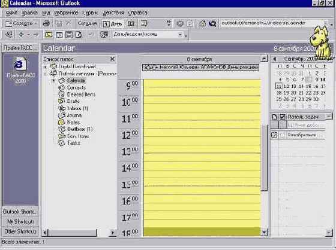Collapse the Outlook сегодня tree node
This screenshot has height=250, width=336.
click(45, 74)
